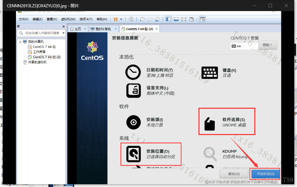
Task: Click the 安装信息摘要 heading
Action: click(125, 38)
